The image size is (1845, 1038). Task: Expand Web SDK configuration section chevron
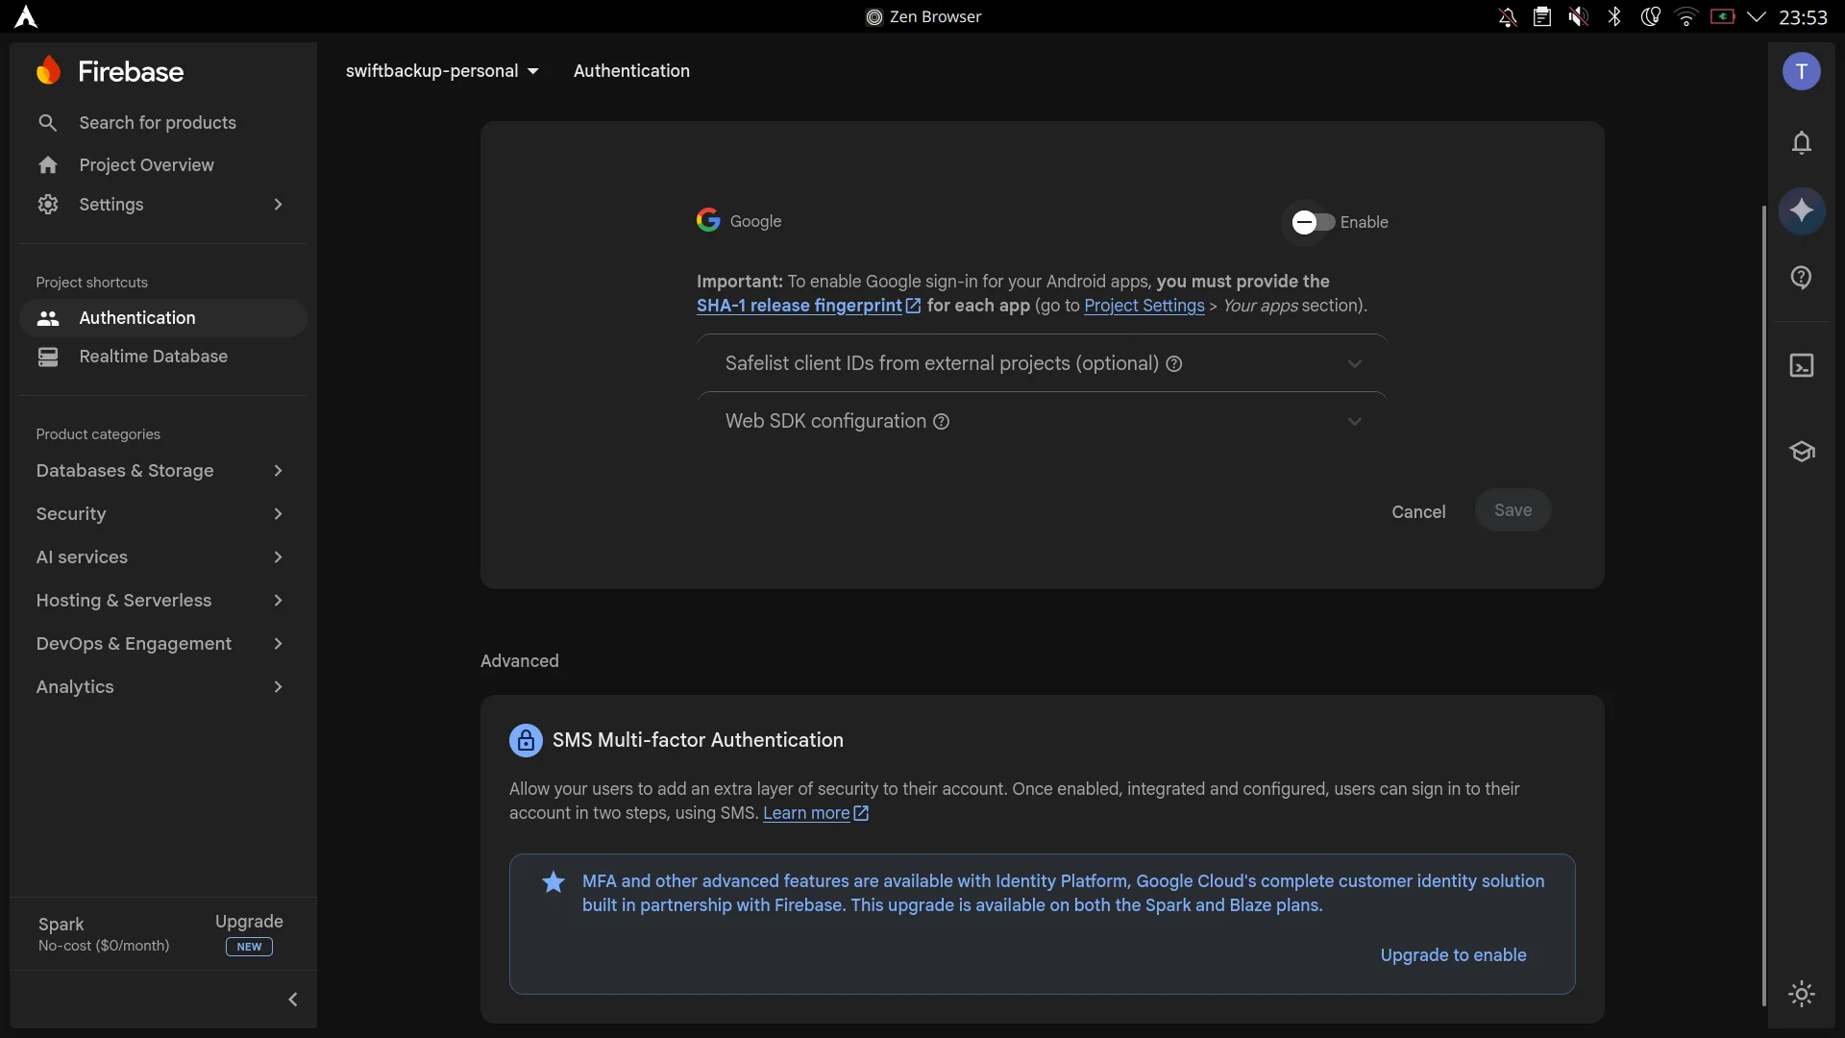1354,422
